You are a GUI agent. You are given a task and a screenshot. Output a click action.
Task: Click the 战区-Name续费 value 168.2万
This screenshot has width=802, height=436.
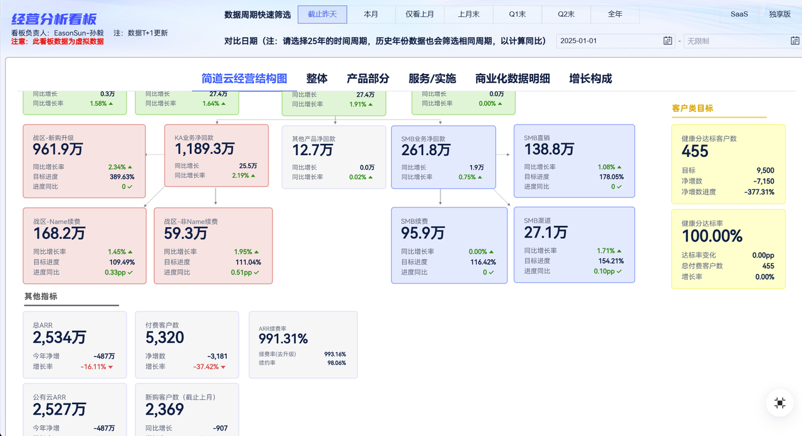click(59, 233)
